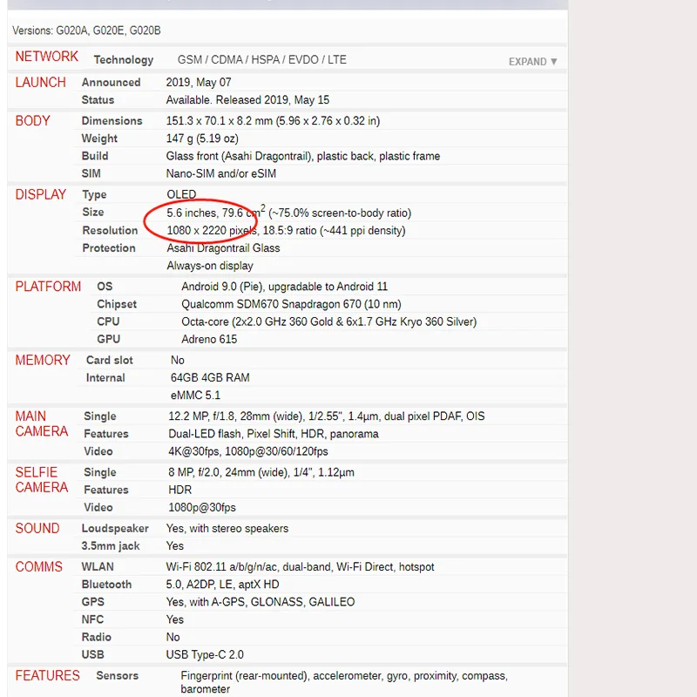Expand the Network section
This screenshot has width=697, height=697.
(532, 61)
